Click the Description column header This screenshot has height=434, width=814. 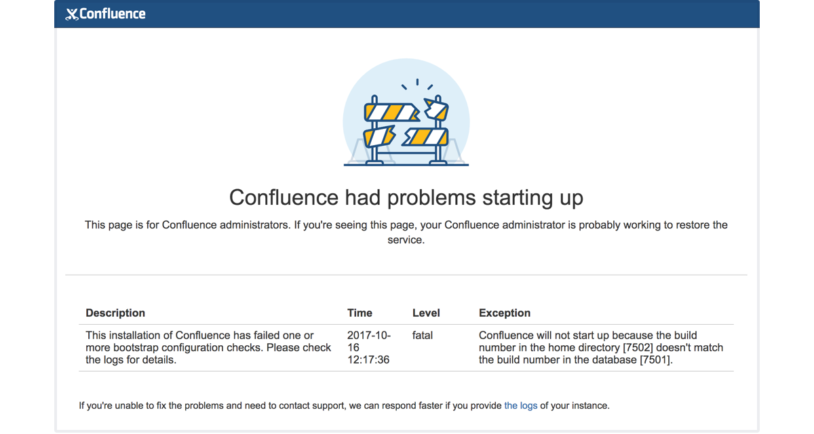115,313
